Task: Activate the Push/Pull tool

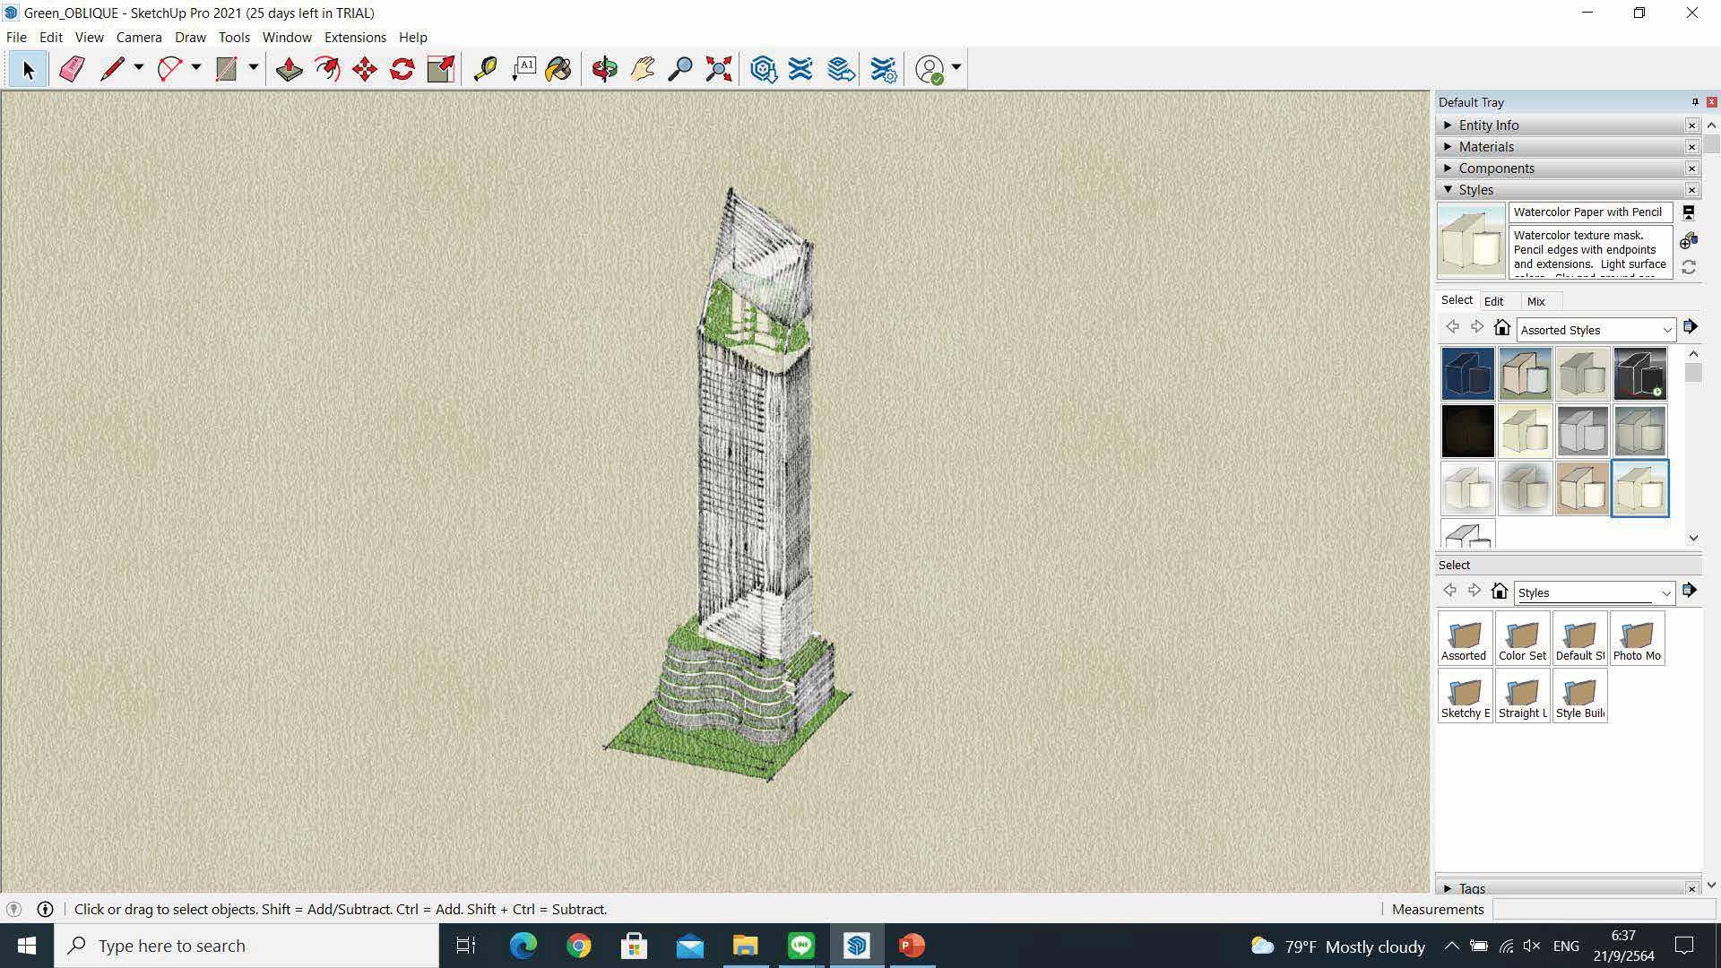Action: click(x=289, y=69)
